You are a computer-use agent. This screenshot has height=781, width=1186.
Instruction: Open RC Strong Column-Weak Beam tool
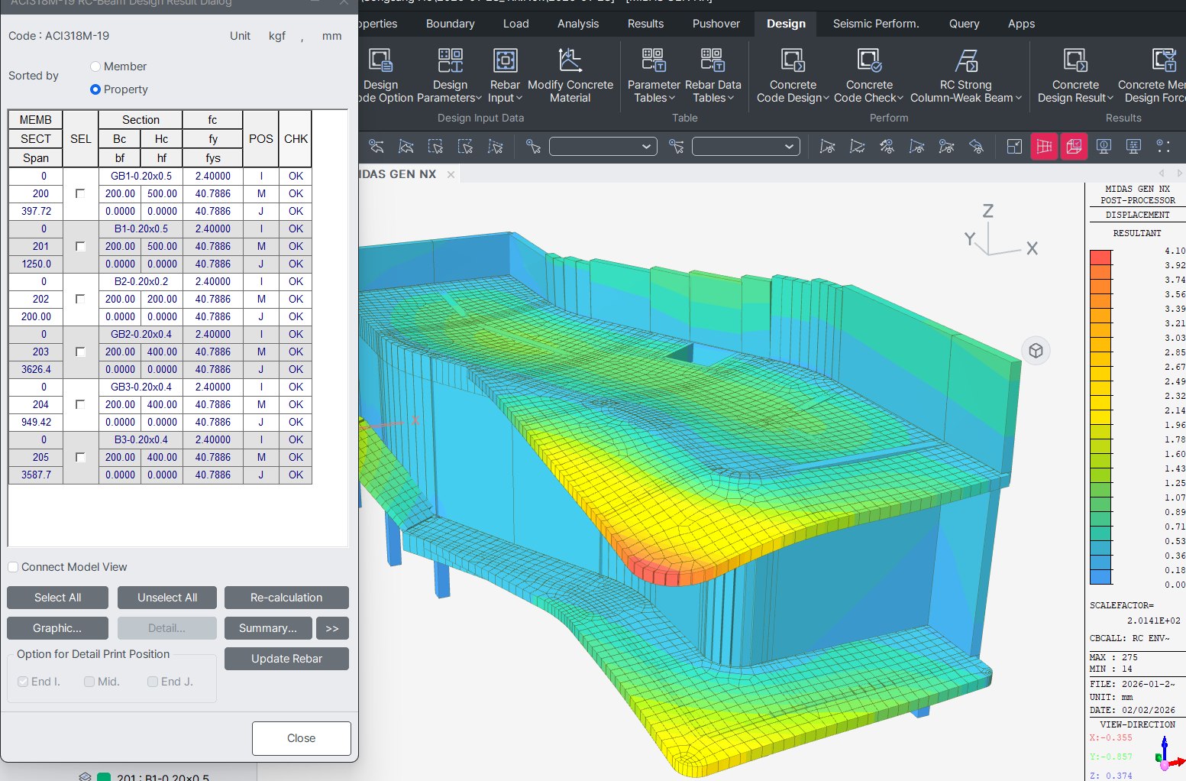click(965, 75)
